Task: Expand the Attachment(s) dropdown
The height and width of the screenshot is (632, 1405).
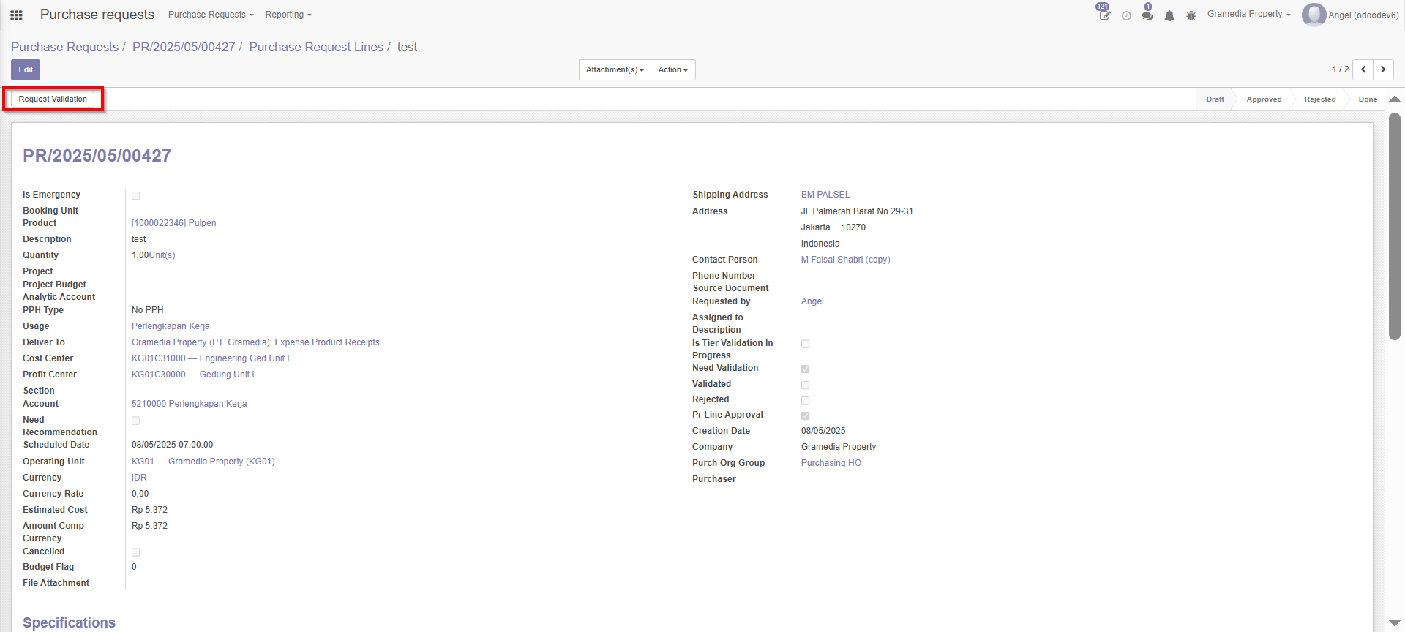Action: click(x=615, y=69)
